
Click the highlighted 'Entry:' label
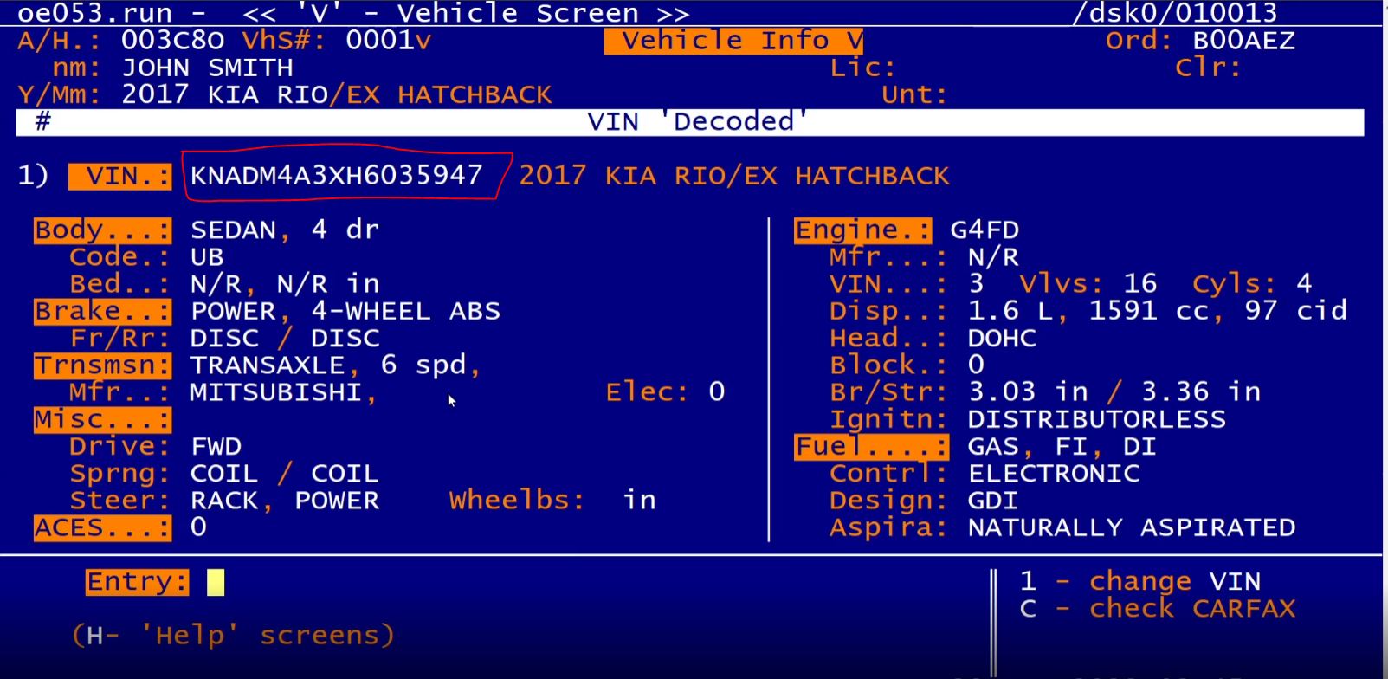137,582
